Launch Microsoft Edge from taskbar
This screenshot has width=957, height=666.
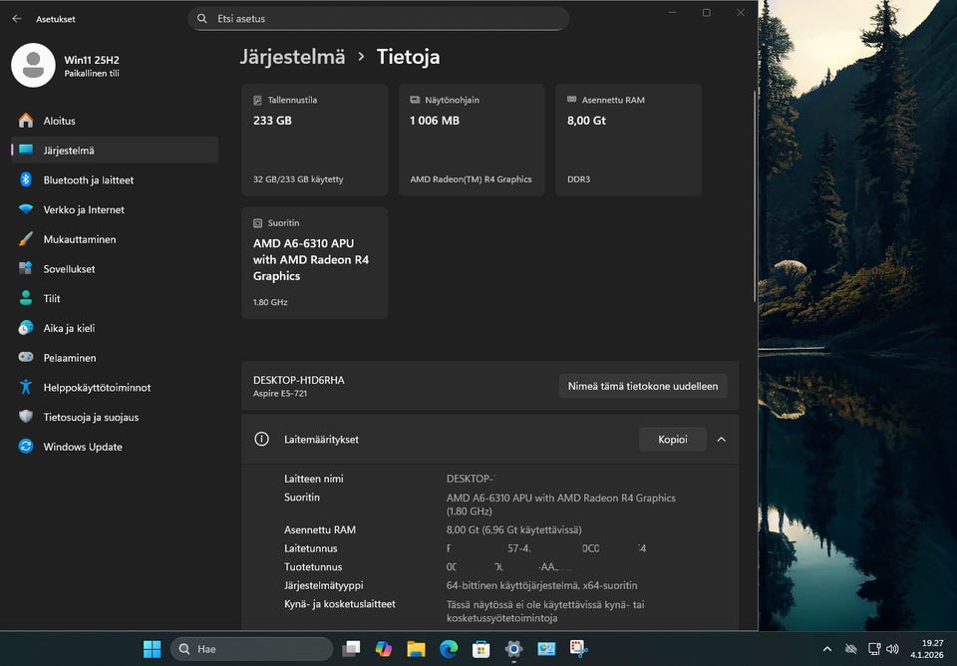point(449,649)
